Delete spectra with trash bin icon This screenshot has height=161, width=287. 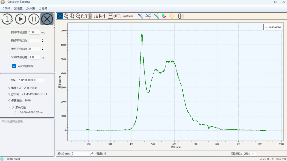(x=90, y=16)
